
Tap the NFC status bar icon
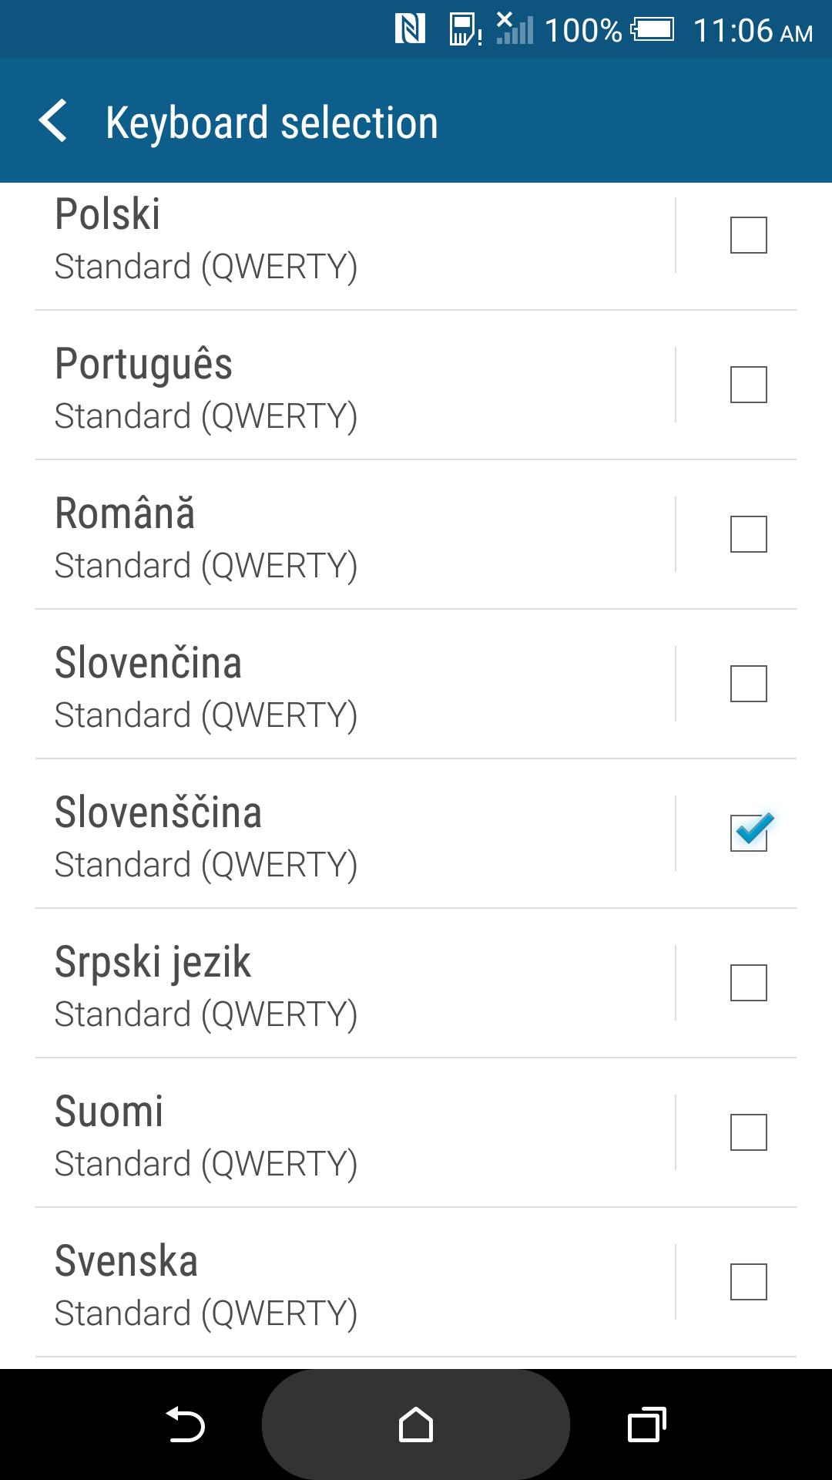click(x=410, y=30)
